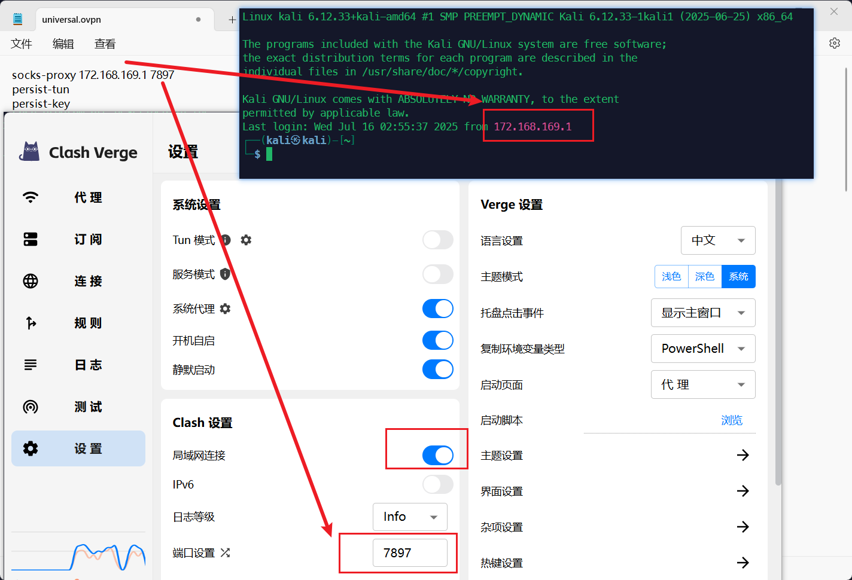Screen dimensions: 852x580
Task: Open Notepad 查看 menu
Action: 105,44
